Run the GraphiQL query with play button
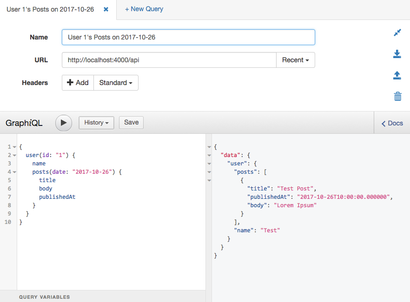 click(64, 123)
